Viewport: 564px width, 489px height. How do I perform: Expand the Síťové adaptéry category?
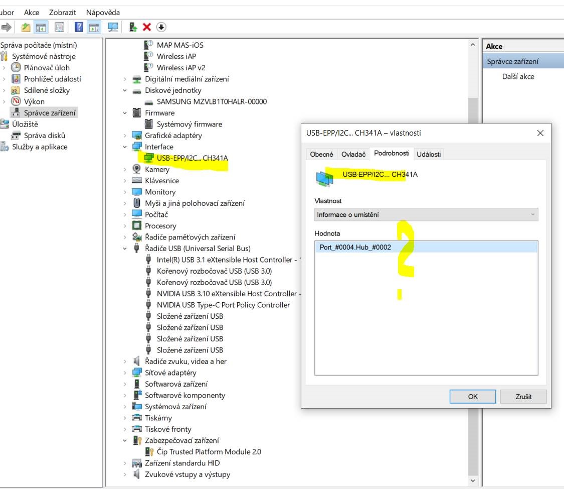tap(125, 373)
